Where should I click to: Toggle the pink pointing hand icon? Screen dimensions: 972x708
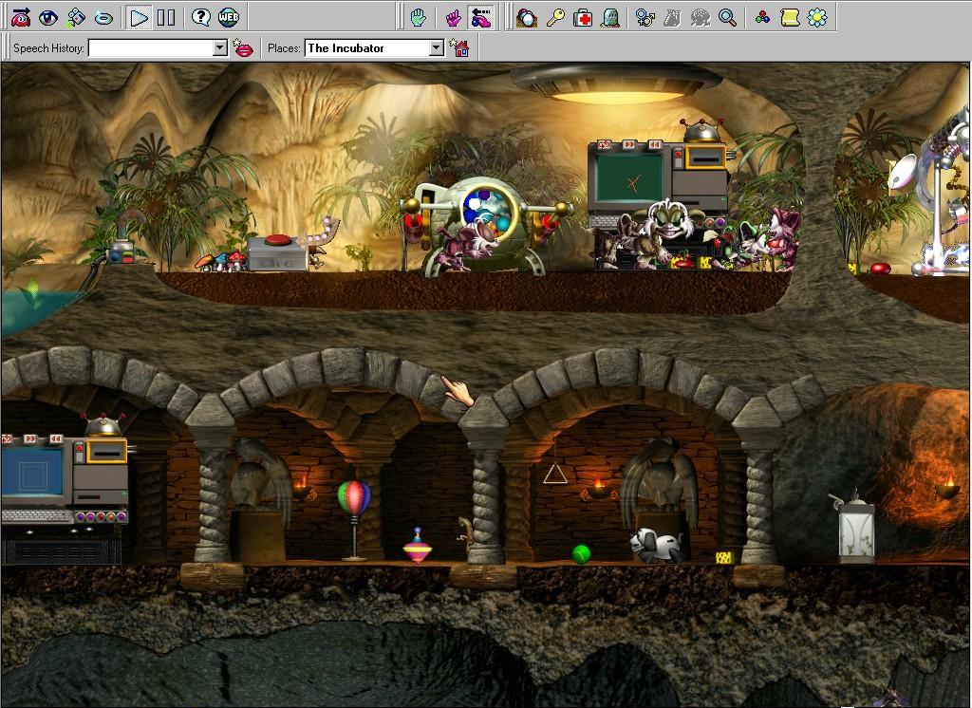[454, 17]
